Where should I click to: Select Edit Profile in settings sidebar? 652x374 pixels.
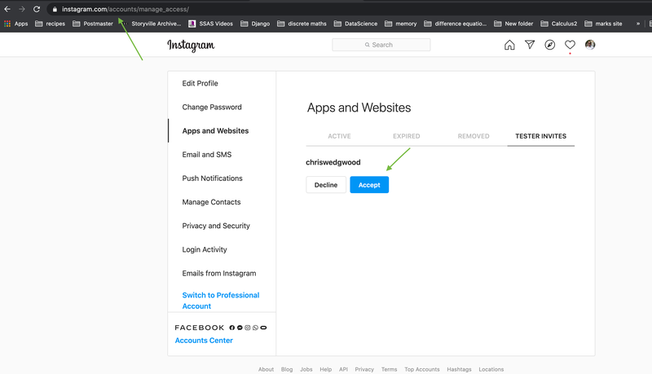click(200, 83)
